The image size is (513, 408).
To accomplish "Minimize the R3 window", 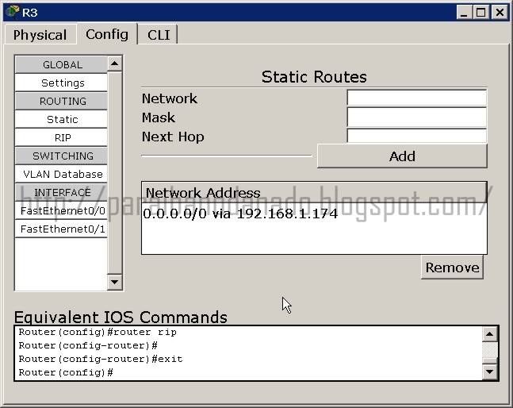I will click(464, 13).
